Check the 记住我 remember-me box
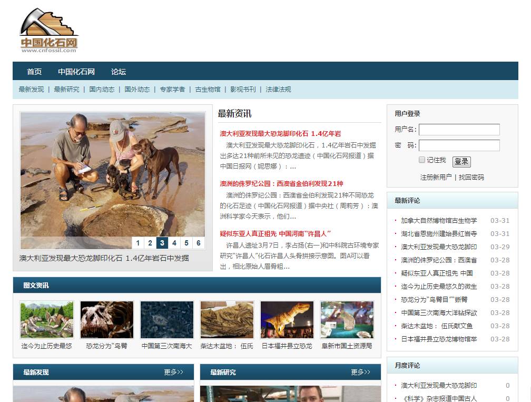531x402 pixels. coord(422,160)
